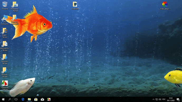Select the FastStone Capture desktop icon
The image size is (182, 102).
(5, 85)
